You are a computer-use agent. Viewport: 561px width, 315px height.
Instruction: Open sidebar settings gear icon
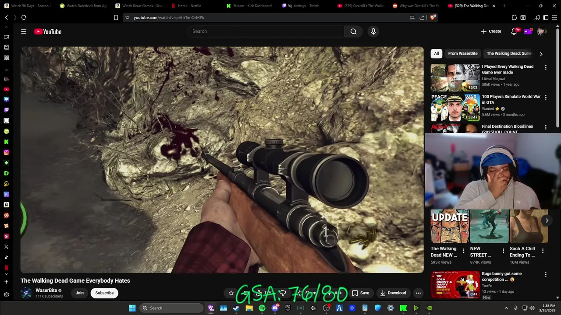(6, 294)
